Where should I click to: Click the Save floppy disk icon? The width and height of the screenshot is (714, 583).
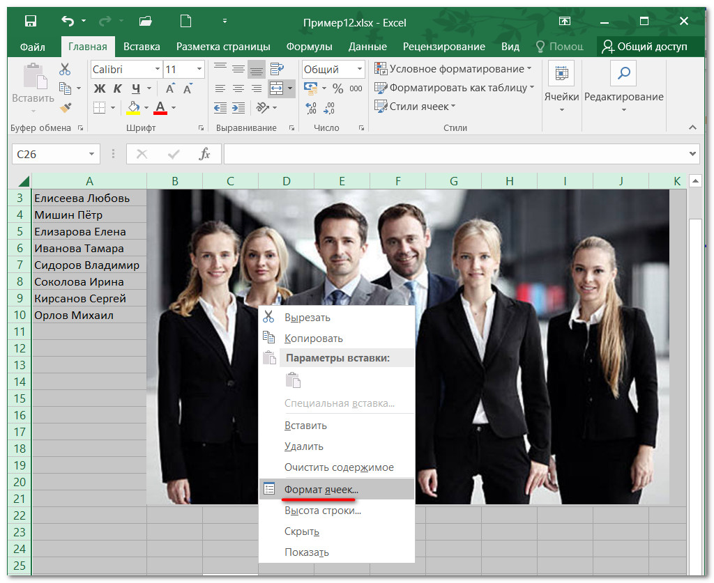tap(31, 21)
